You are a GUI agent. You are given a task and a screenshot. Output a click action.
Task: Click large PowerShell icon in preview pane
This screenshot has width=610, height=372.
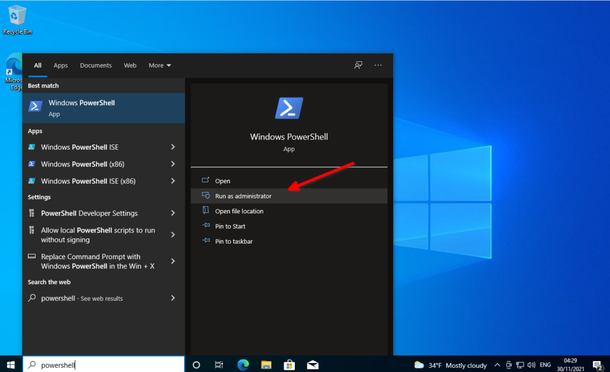point(289,108)
